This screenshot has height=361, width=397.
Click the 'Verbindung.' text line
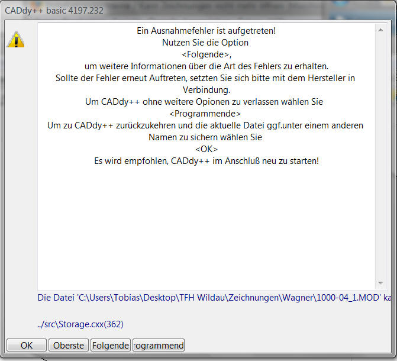[206, 90]
